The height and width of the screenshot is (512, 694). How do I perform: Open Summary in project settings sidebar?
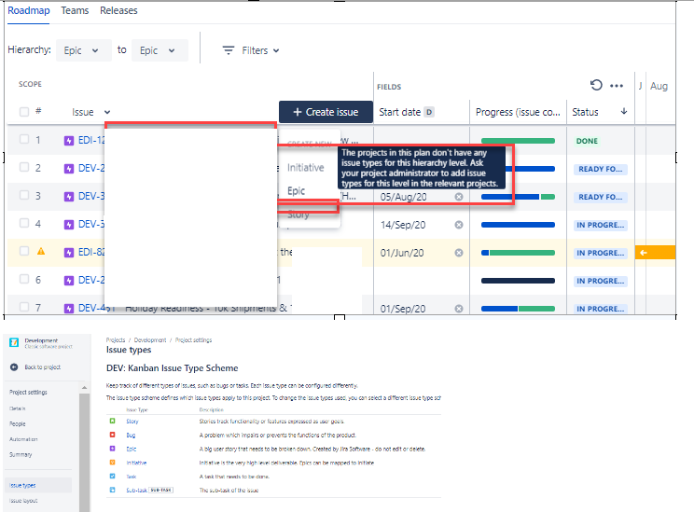pos(21,454)
